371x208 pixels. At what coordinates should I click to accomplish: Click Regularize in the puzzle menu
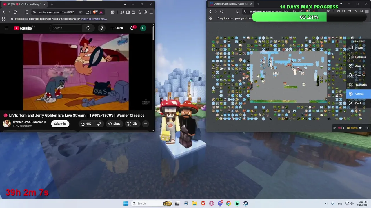pyautogui.click(x=359, y=85)
